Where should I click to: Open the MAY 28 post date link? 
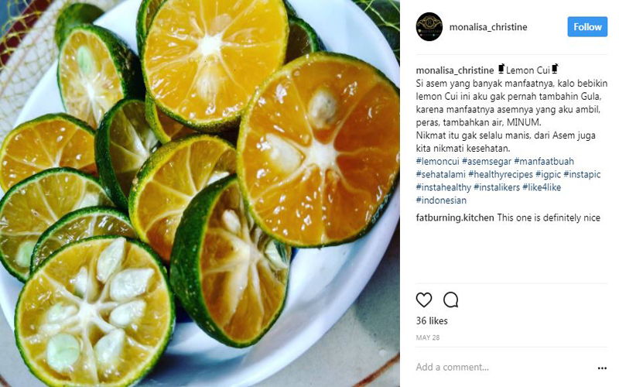[428, 337]
